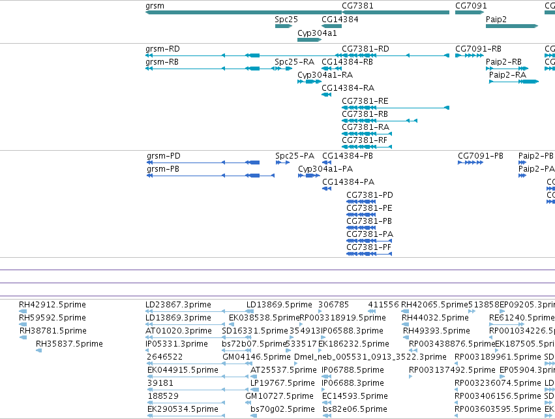Click the LP19767.5prime EST label
Viewport: 555px width, 419px height.
pos(283,383)
